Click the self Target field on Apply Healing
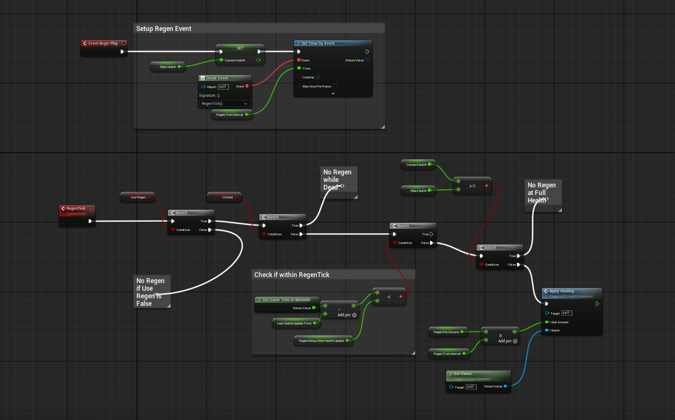675x420 pixels. 567,313
